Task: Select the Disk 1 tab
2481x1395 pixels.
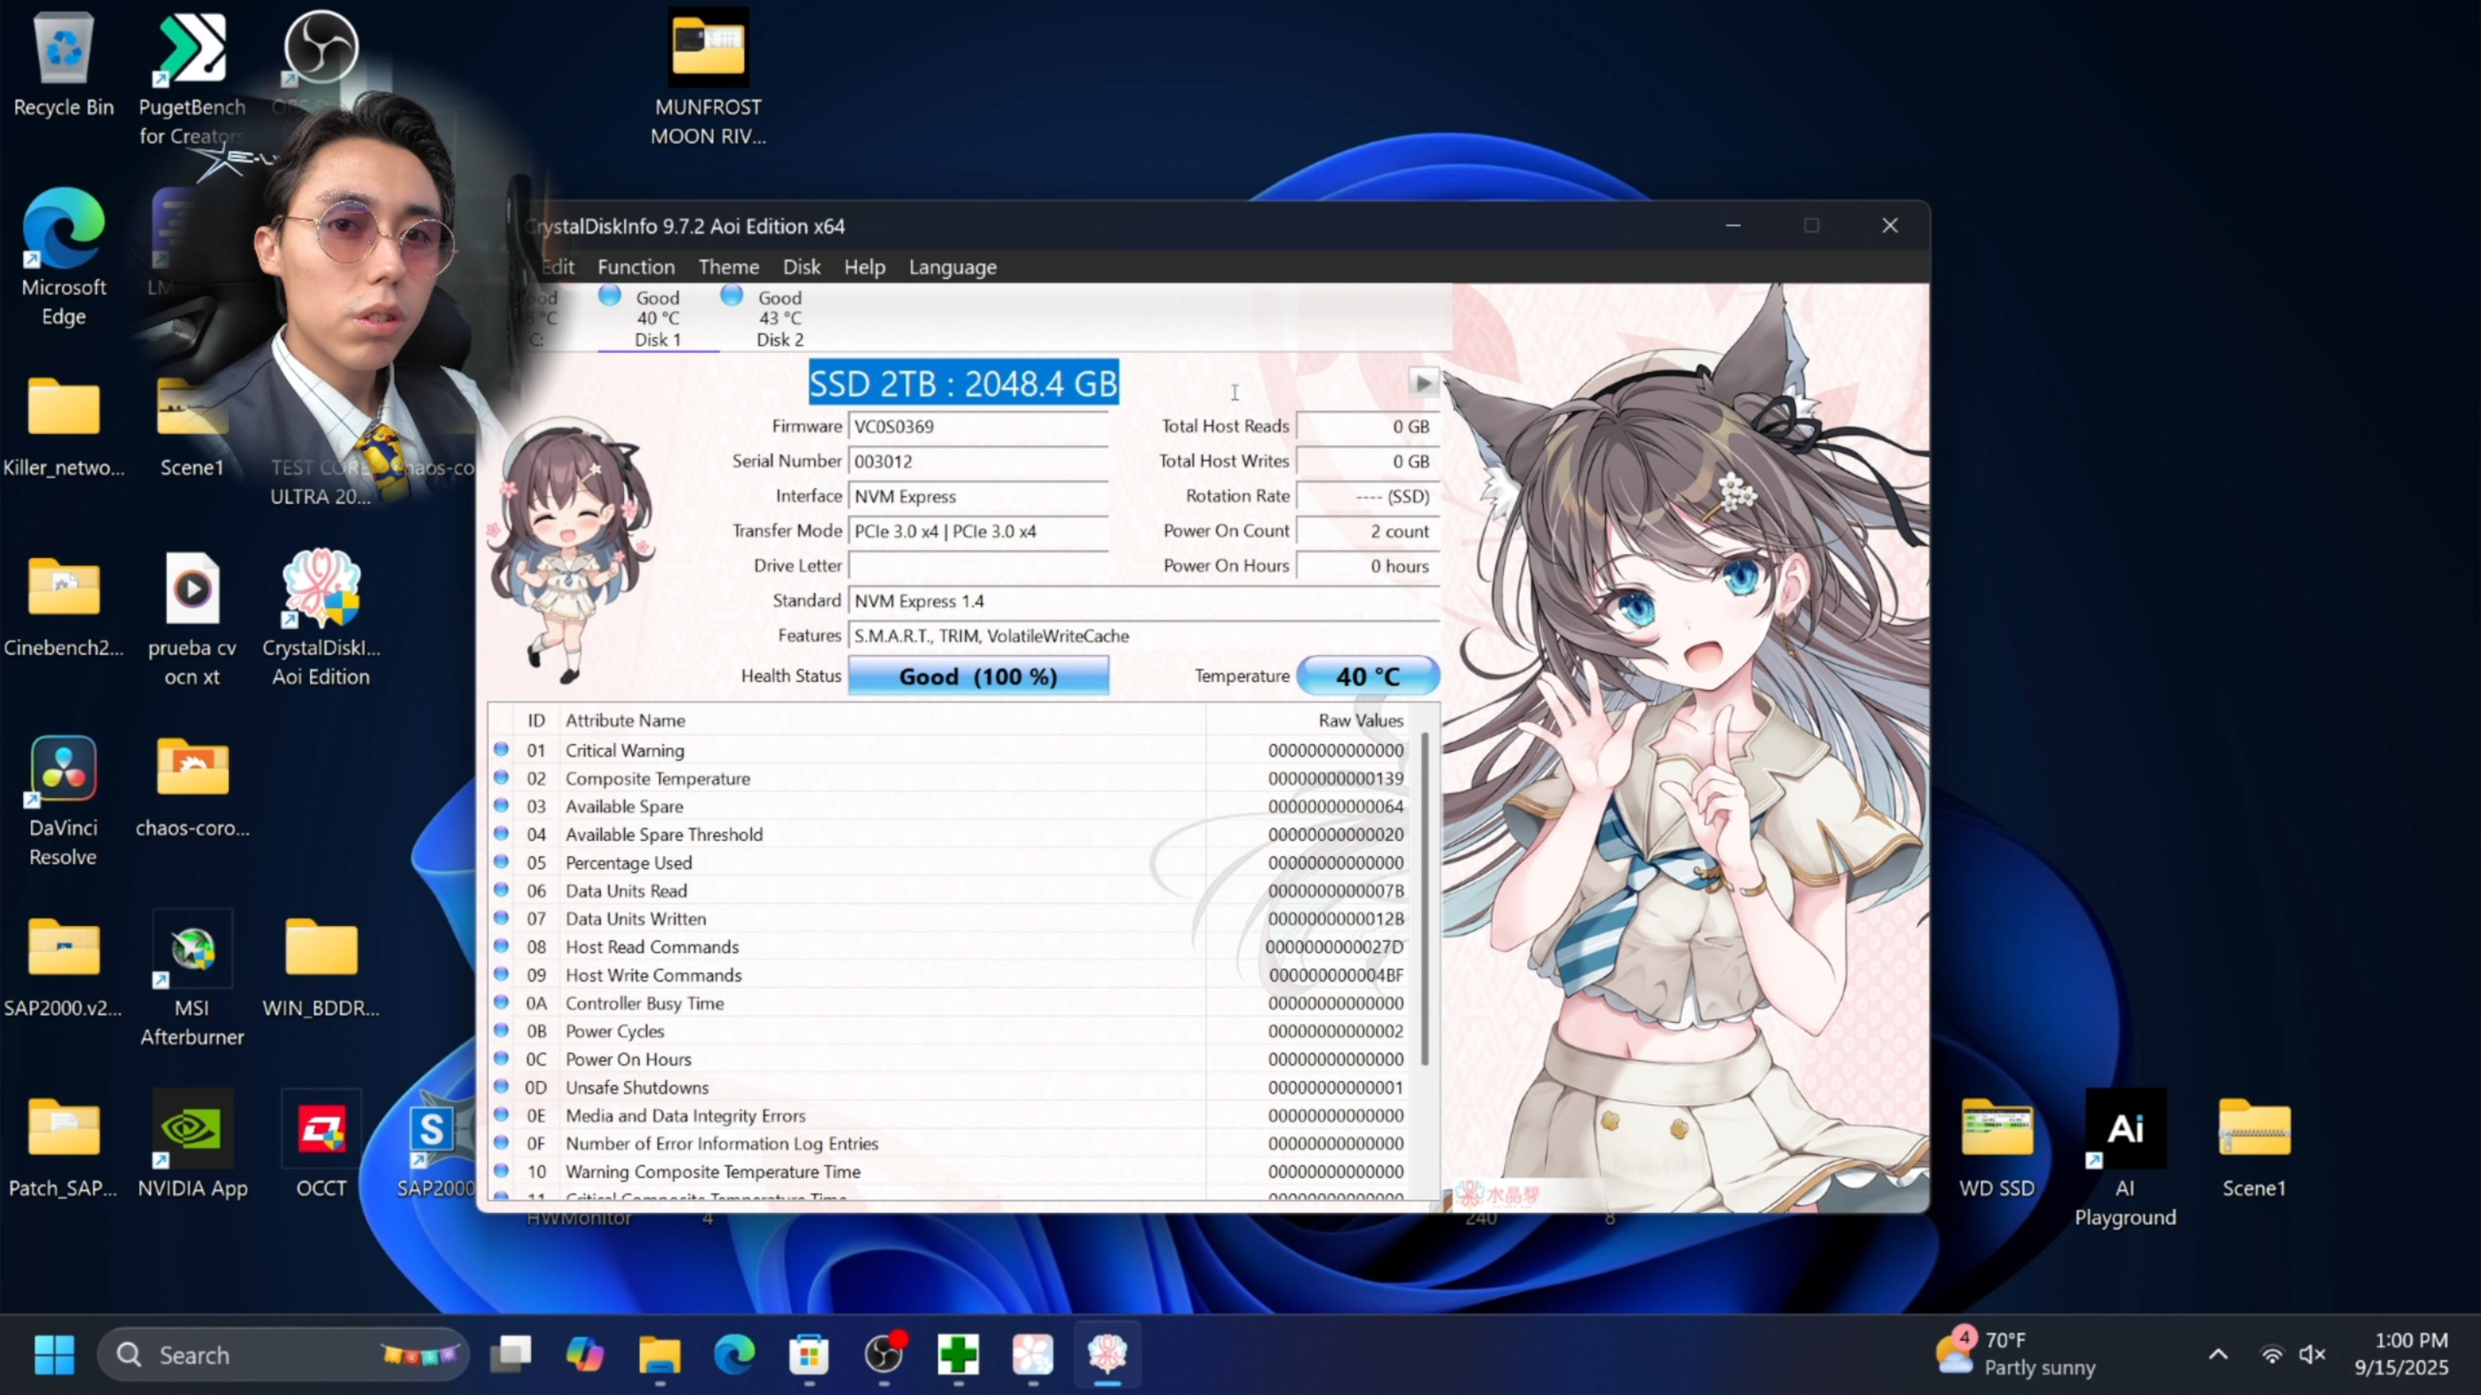Action: [657, 318]
